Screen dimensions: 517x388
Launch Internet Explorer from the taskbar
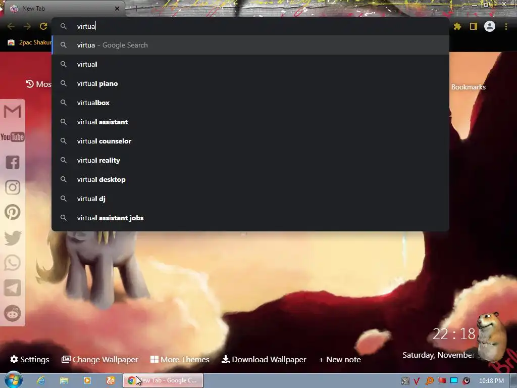click(x=41, y=380)
